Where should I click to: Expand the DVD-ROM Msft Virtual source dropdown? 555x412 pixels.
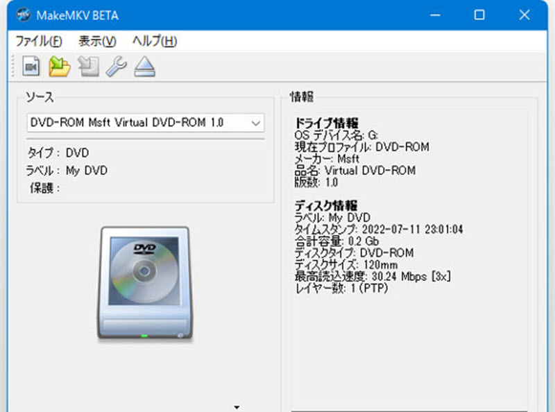(x=255, y=123)
